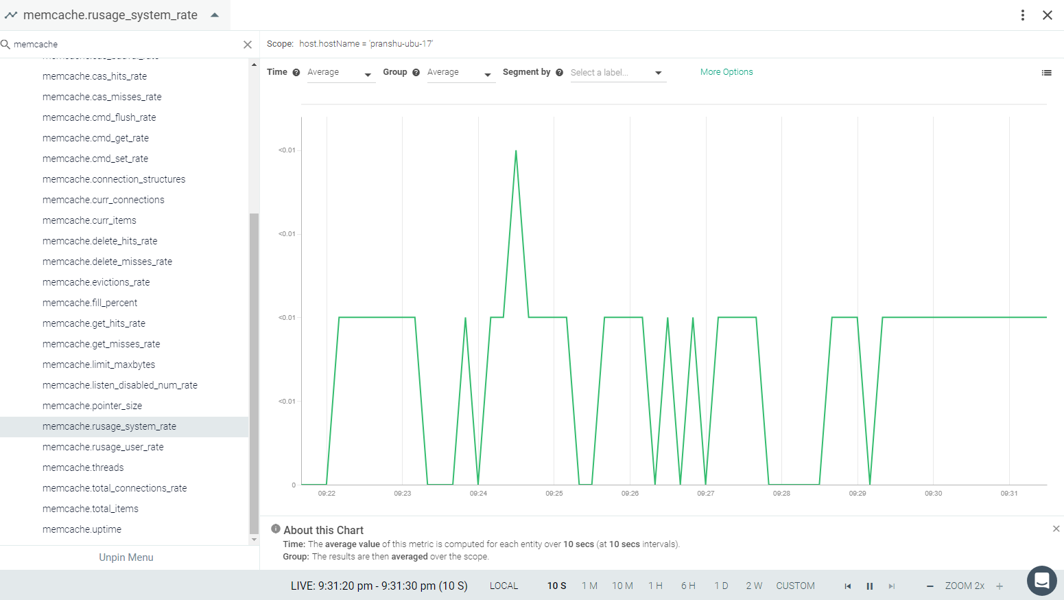This screenshot has width=1064, height=600.
Task: Open the Group aggregation dropdown
Action: pos(460,73)
